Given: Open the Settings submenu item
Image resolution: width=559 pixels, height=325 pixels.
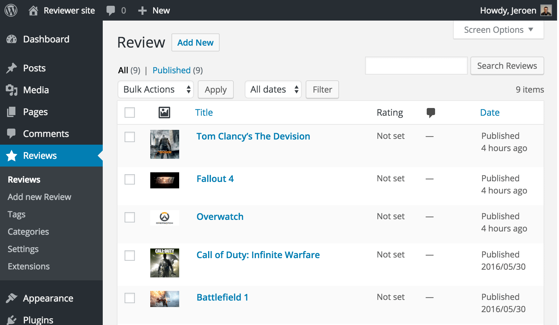Looking at the screenshot, I should pyautogui.click(x=23, y=249).
